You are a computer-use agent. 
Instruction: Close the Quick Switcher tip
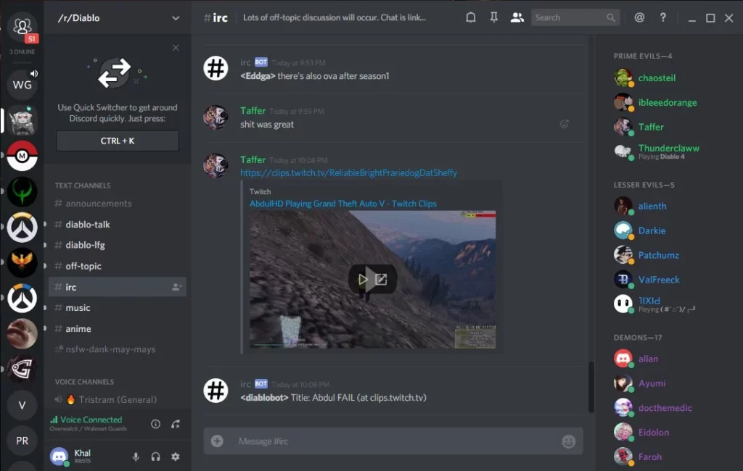(x=176, y=48)
